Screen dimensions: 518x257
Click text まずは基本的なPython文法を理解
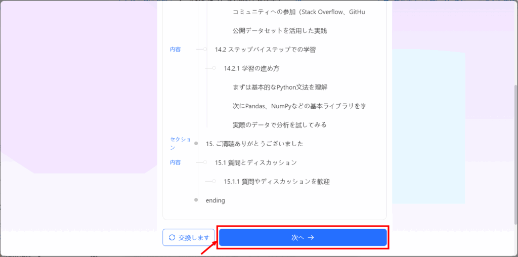pos(280,87)
